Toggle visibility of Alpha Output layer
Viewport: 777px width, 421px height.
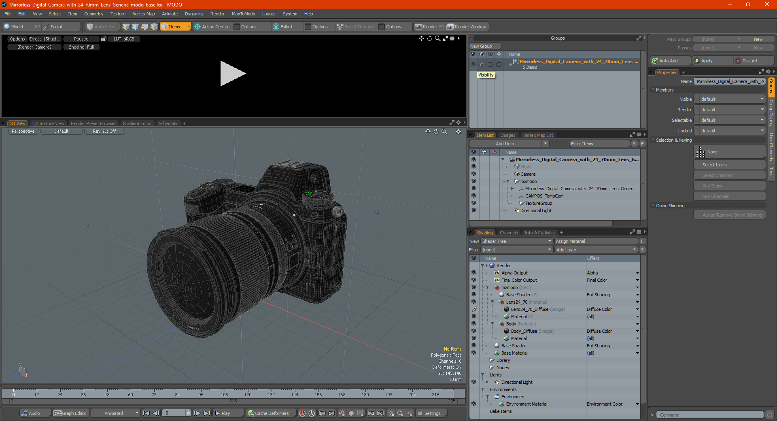473,273
